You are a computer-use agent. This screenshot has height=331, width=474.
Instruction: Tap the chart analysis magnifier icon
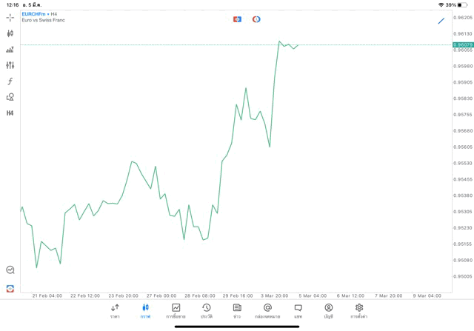10,270
